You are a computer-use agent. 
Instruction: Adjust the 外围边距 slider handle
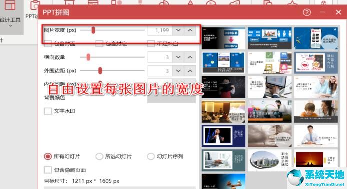[100, 70]
